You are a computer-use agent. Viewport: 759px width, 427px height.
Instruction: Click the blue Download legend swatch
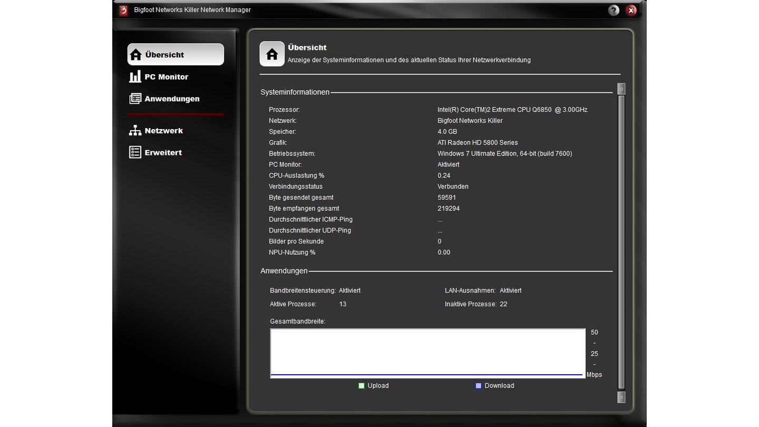point(479,386)
